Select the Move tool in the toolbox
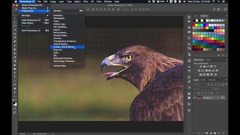 tap(15, 18)
